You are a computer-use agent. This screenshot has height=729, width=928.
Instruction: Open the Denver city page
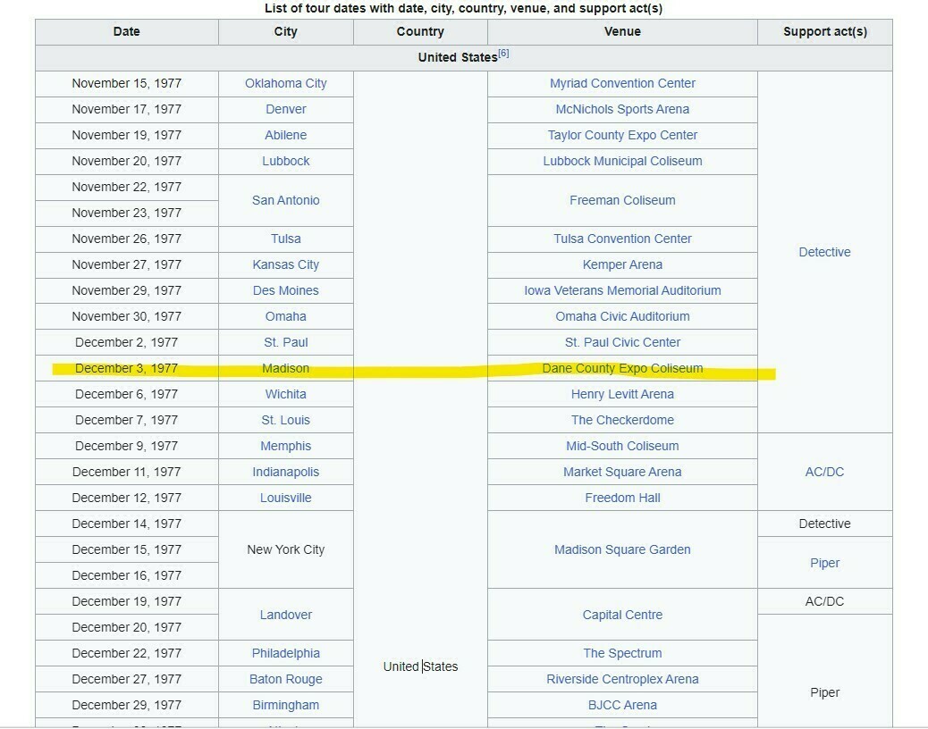coord(285,109)
